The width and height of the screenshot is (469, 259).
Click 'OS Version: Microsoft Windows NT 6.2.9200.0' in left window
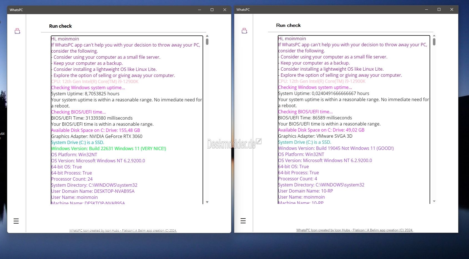pos(98,161)
